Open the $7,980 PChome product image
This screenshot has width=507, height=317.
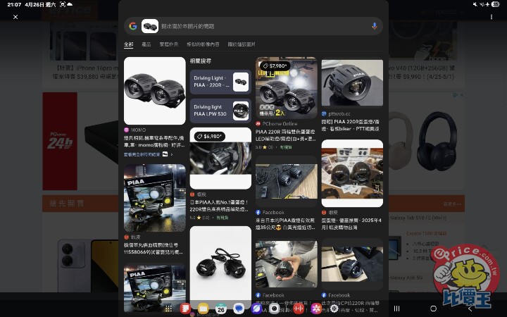pos(287,87)
